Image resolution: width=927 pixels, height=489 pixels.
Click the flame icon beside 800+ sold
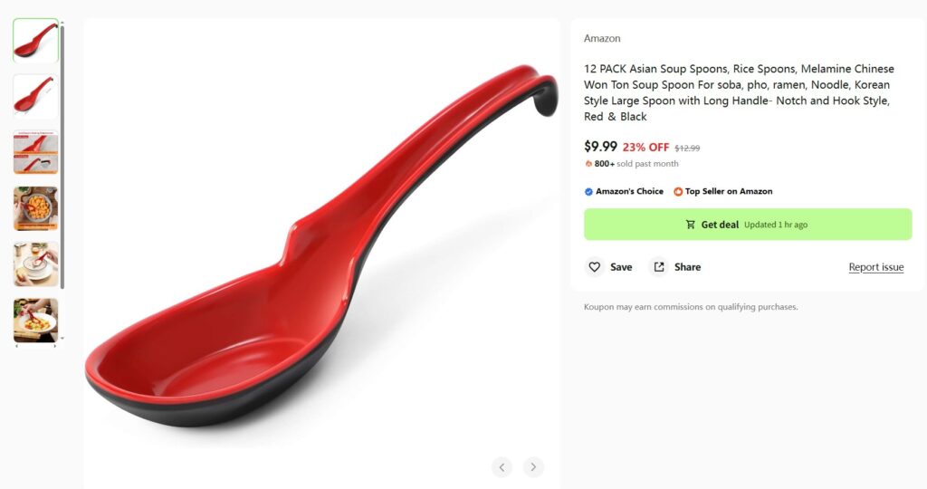[588, 164]
